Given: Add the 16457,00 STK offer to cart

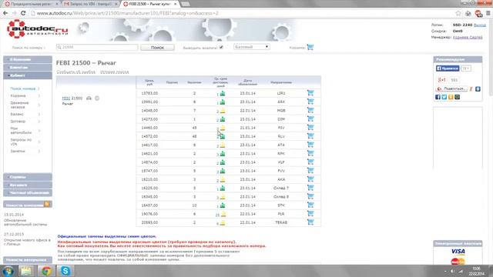Looking at the screenshot, I should click(x=310, y=205).
